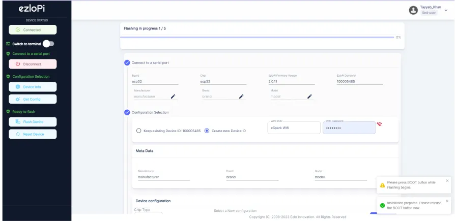Toggle the Switch to terminal switch

pyautogui.click(x=48, y=44)
